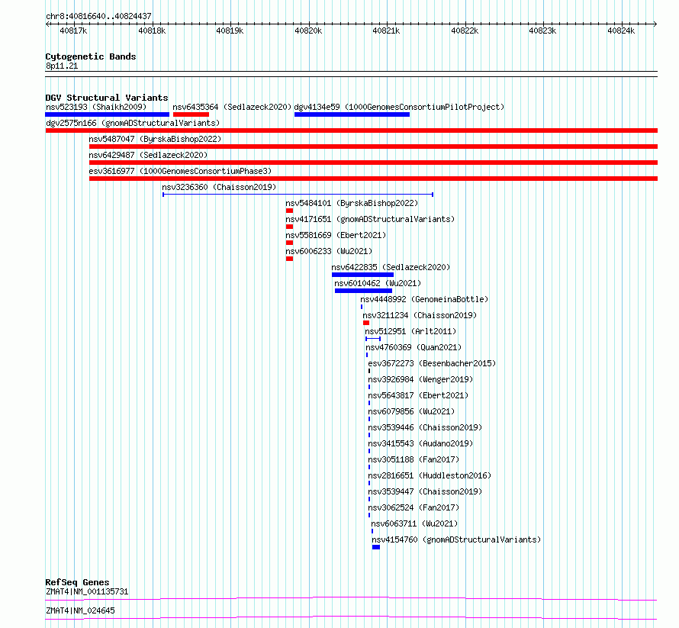Open nsv3539447 (Chaisson2019) label

point(425,491)
